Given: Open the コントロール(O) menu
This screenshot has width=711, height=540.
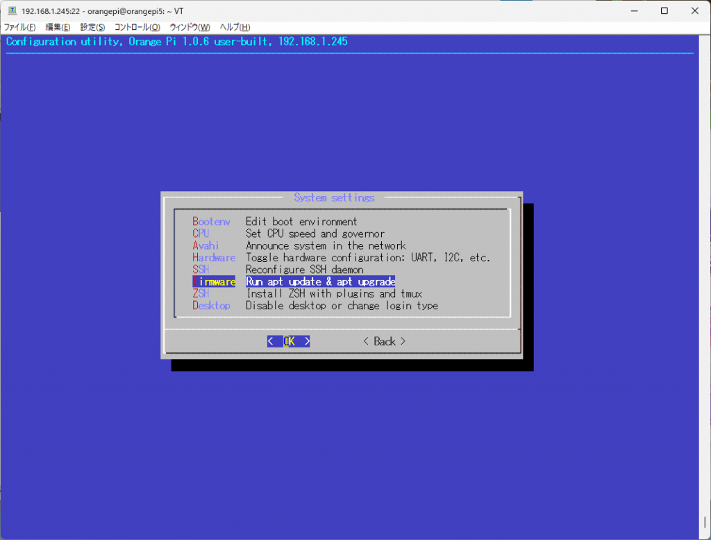Looking at the screenshot, I should point(137,27).
